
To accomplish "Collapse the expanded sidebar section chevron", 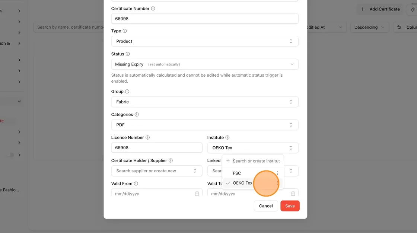I will pyautogui.click(x=19, y=101).
